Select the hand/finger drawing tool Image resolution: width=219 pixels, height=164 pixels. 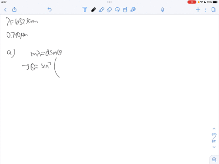tap(125, 10)
